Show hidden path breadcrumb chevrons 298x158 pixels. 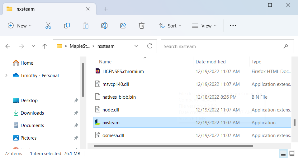(x=66, y=46)
